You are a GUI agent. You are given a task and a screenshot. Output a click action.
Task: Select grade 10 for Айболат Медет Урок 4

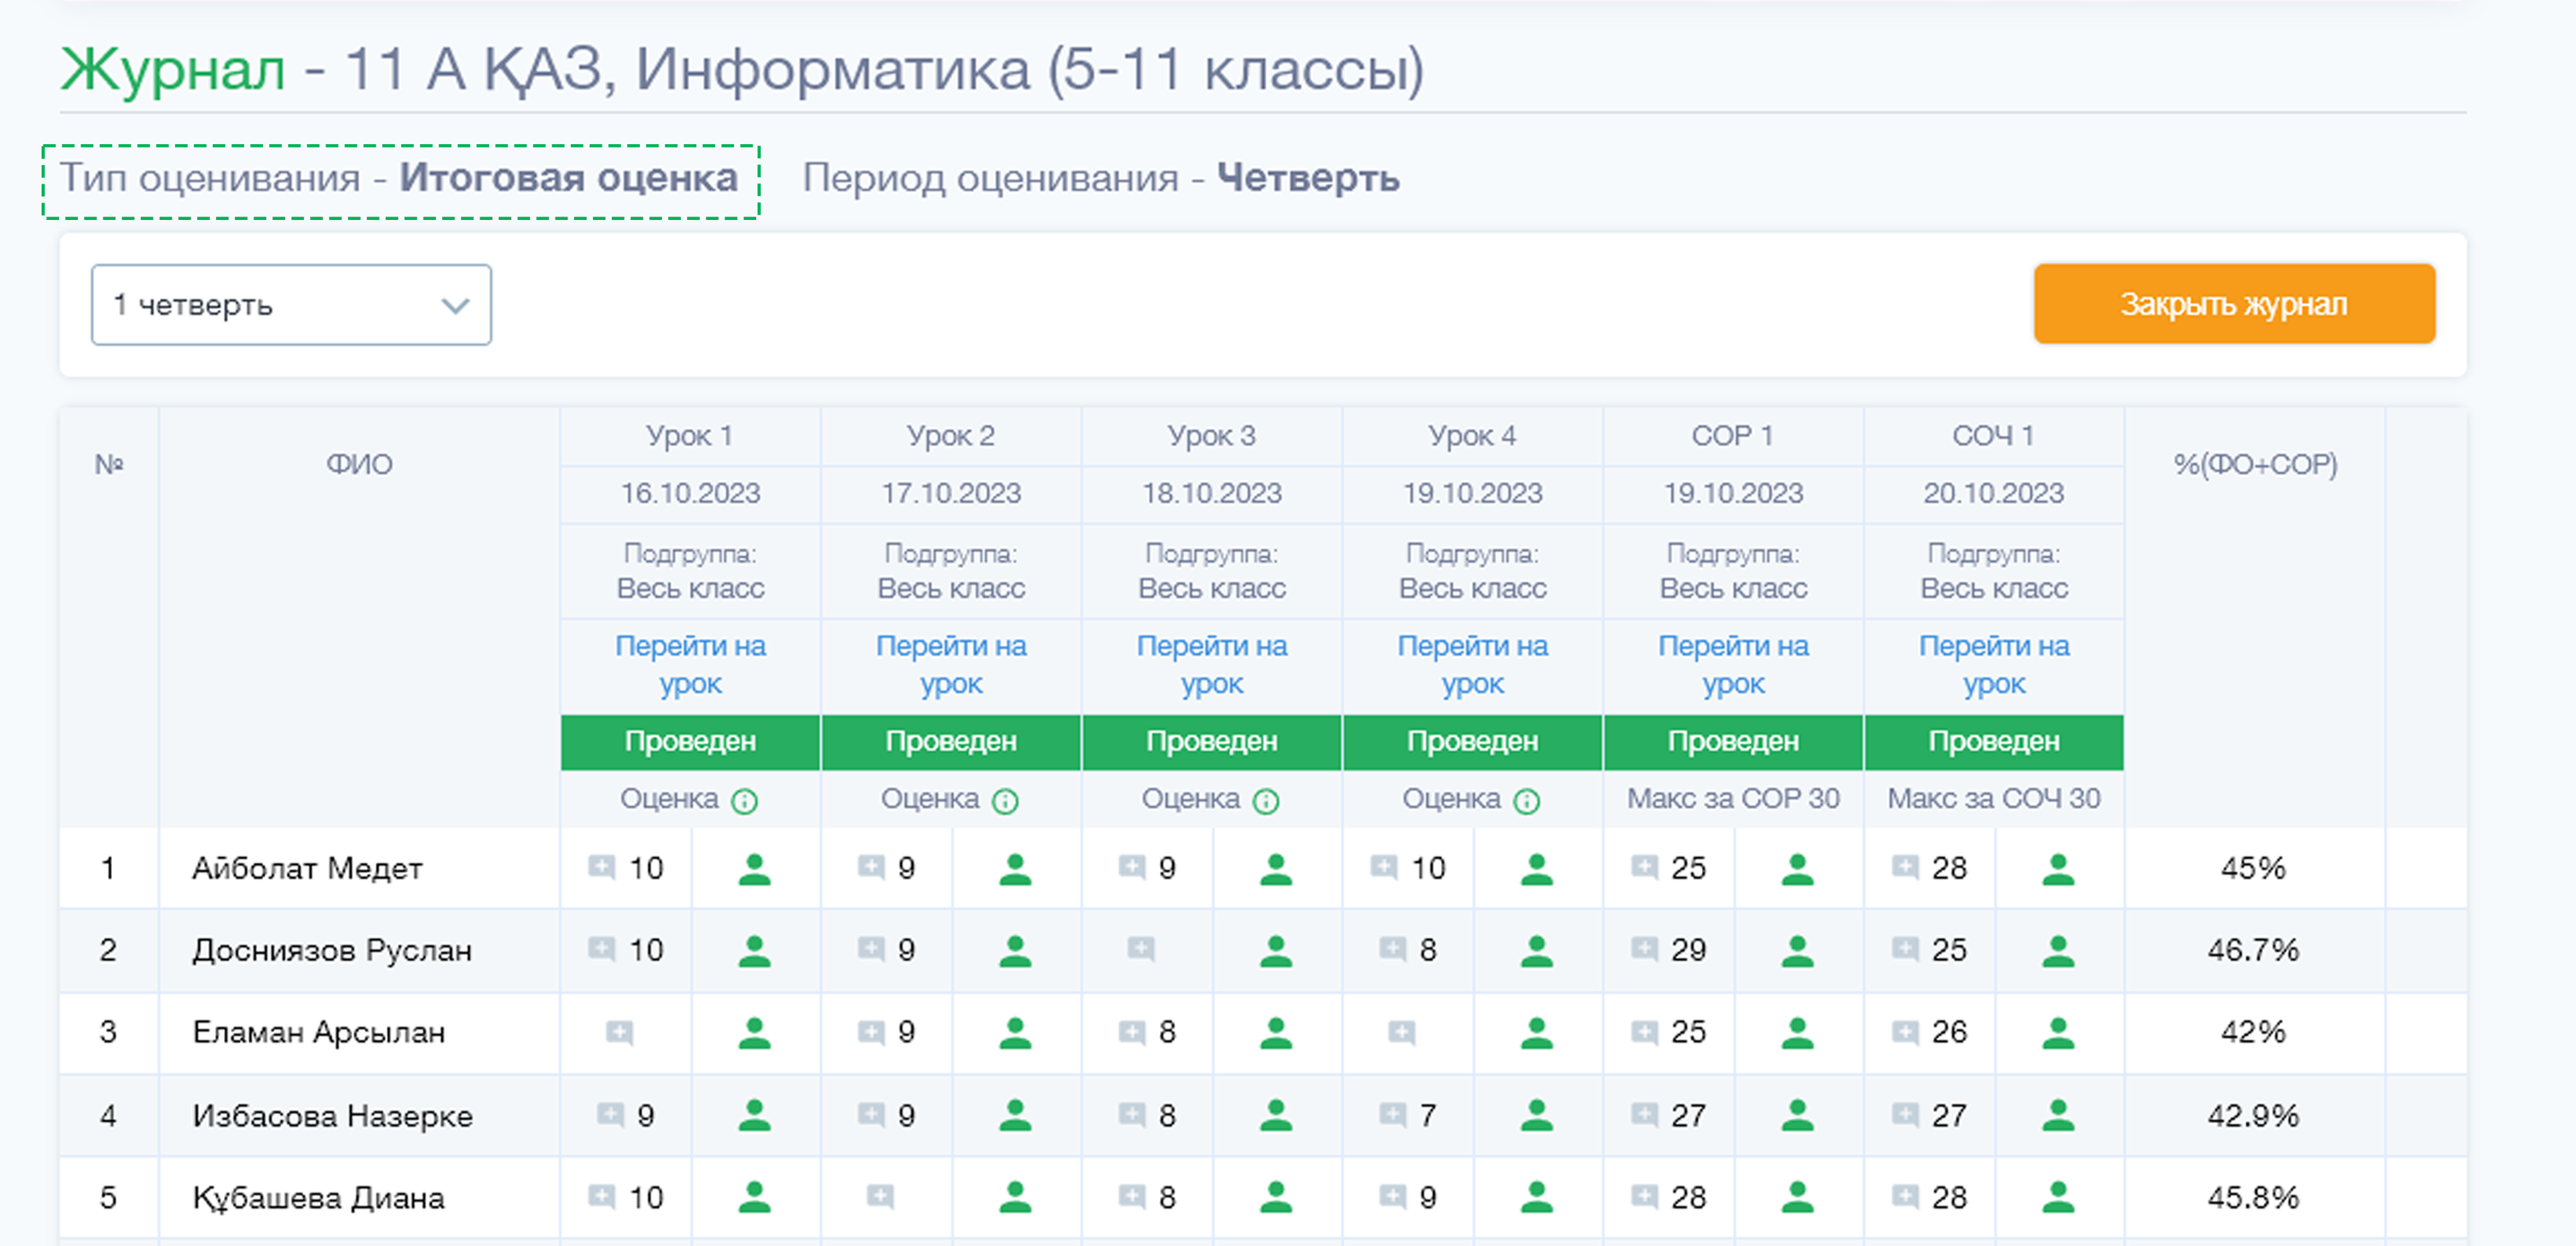(1428, 869)
